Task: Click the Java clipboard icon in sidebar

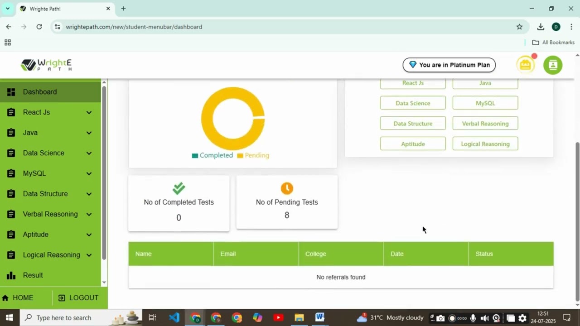Action: click(x=11, y=133)
